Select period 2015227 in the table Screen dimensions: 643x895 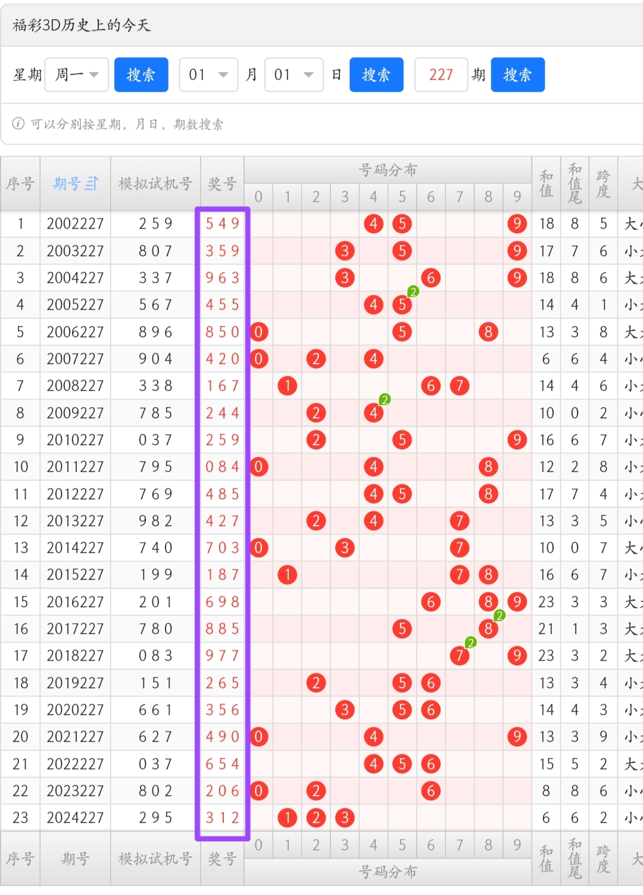click(x=75, y=574)
